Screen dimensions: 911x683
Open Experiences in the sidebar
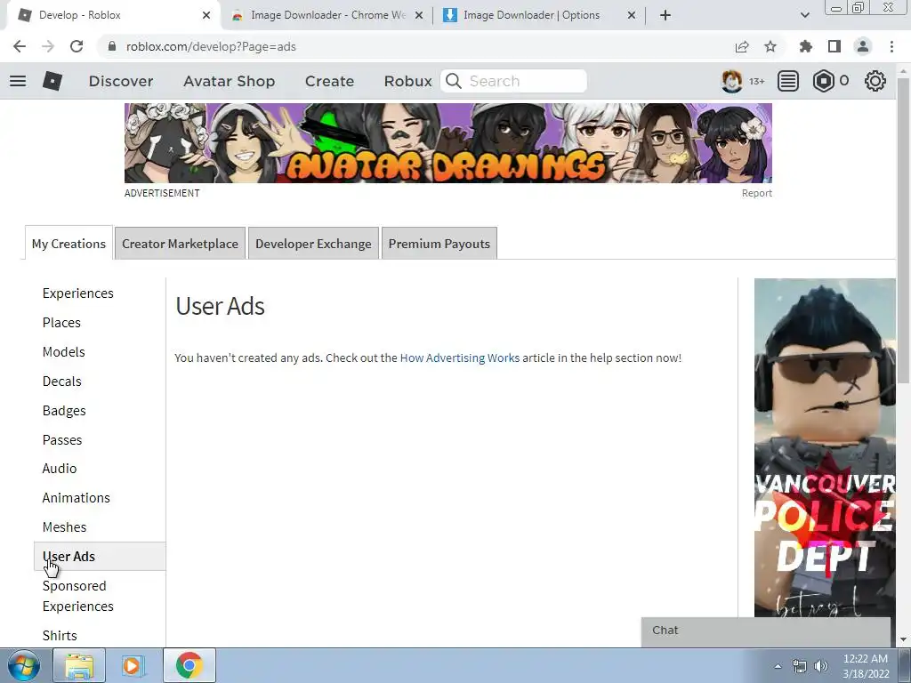78,293
